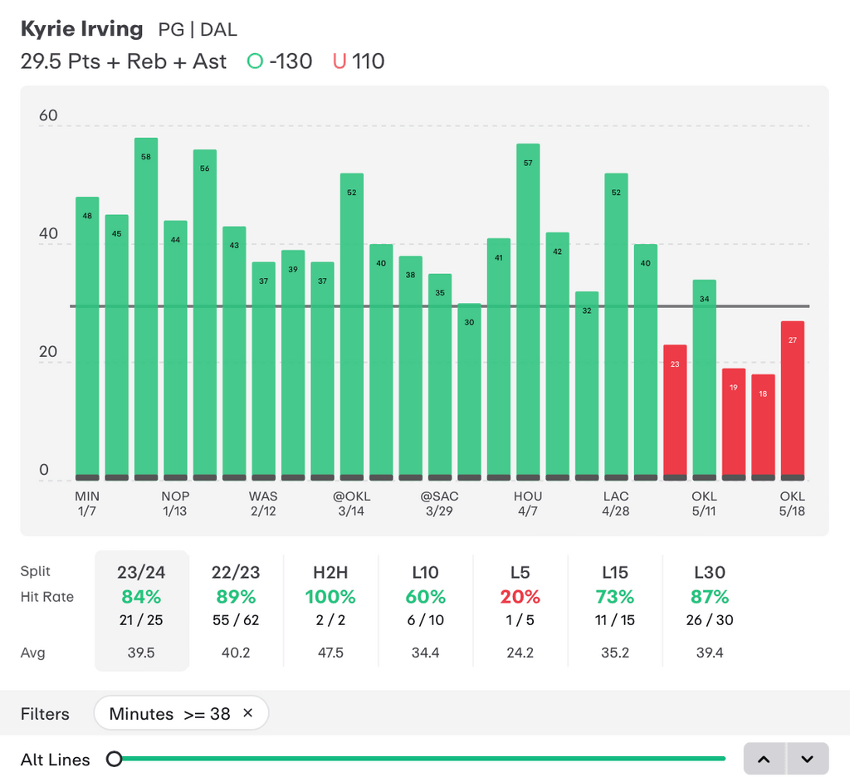
Task: Select the L15 split tab
Action: click(x=615, y=611)
